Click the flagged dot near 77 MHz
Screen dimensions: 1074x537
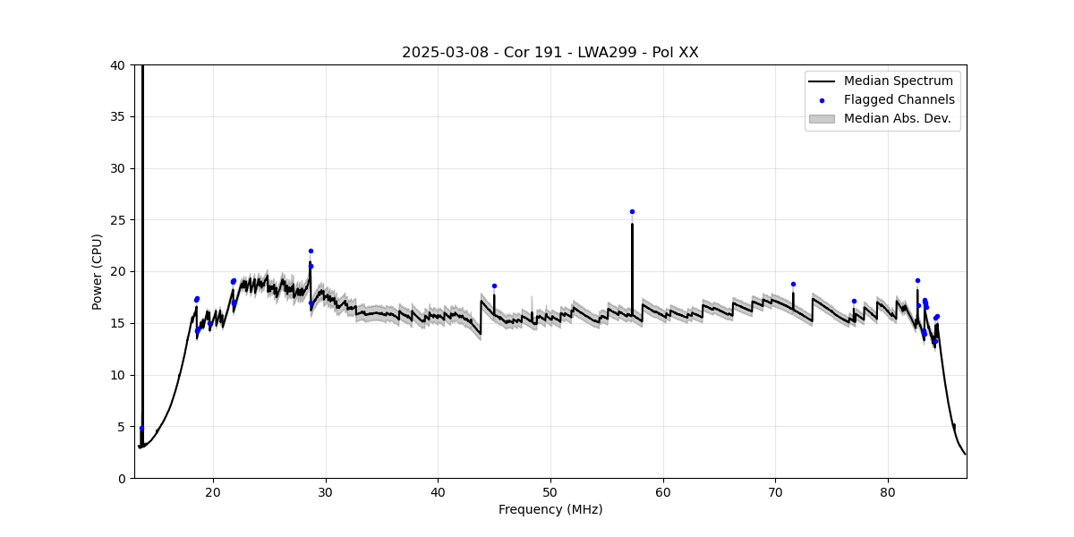854,302
